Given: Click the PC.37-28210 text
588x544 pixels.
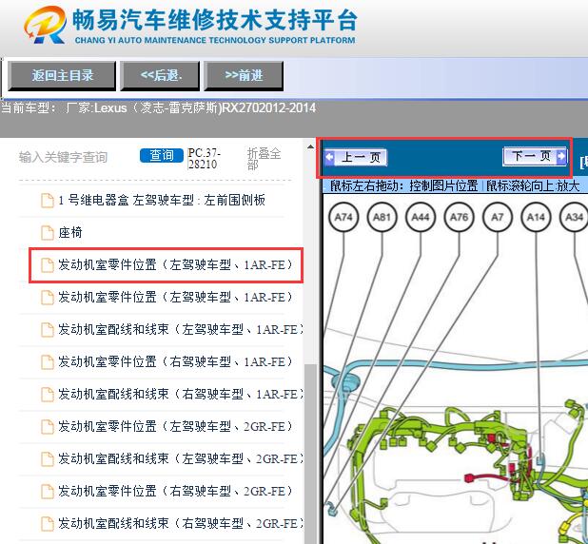Looking at the screenshot, I should tap(204, 159).
